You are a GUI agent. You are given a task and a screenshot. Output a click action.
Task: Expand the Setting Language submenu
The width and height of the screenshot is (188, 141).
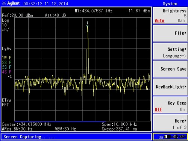(170, 52)
